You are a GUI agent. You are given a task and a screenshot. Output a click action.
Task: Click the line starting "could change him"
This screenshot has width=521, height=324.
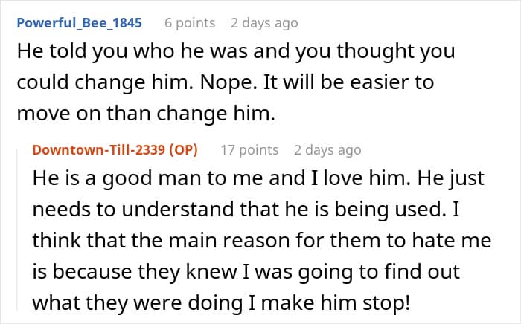click(x=225, y=82)
